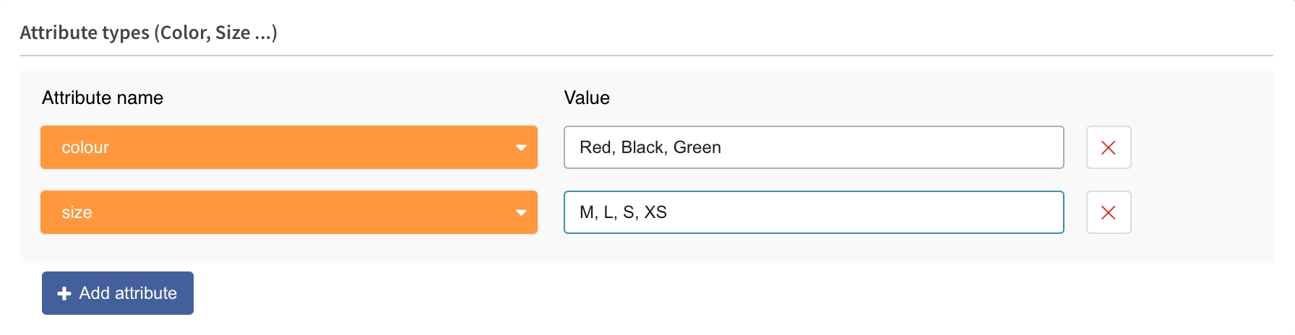Viewport: 1295px width, 335px height.
Task: Click the "size" text in orange selector
Action: [77, 212]
